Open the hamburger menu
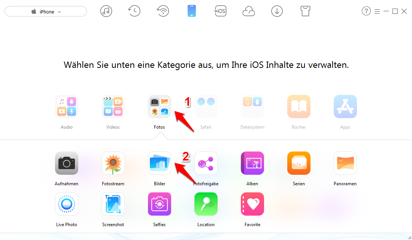The width and height of the screenshot is (412, 240). [x=377, y=11]
